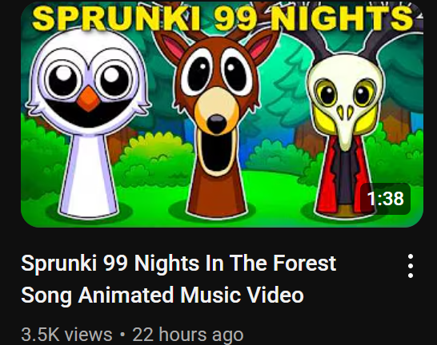Image resolution: width=437 pixels, height=345 pixels.
Task: Click the yellow SPRUNKI 99 NIGHTS thumbnail text
Action: click(223, 18)
